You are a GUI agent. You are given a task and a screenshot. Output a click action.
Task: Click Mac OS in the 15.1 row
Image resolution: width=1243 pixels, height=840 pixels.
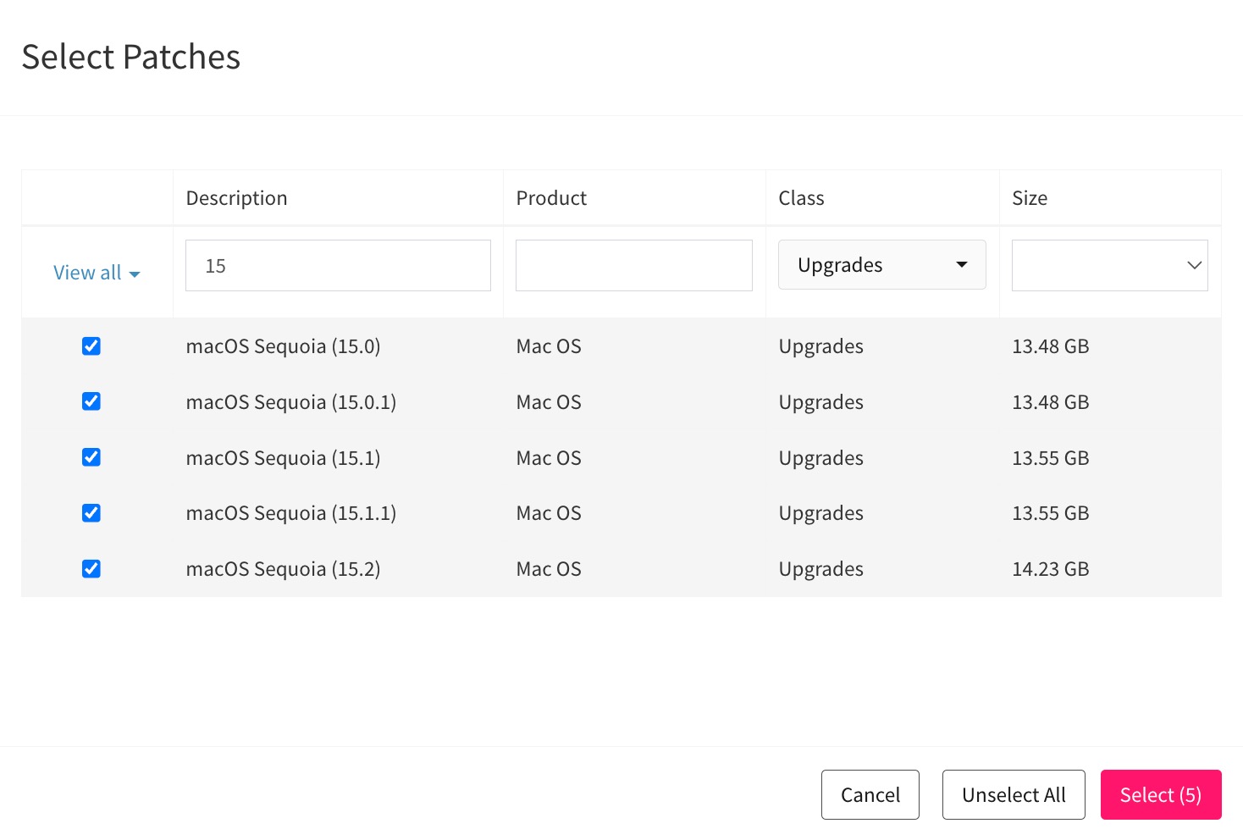[x=549, y=458]
